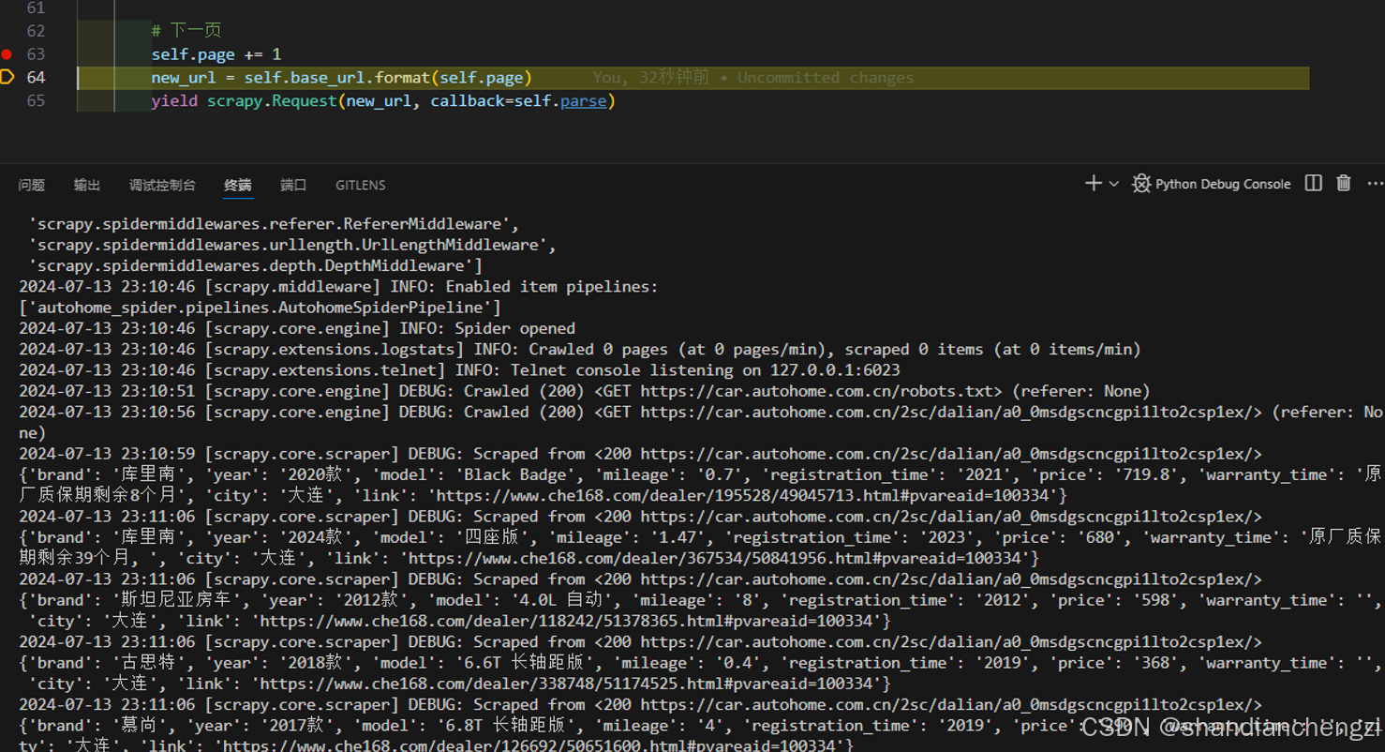Open the panel more actions ellipsis
This screenshot has height=752, width=1385.
tap(1375, 184)
